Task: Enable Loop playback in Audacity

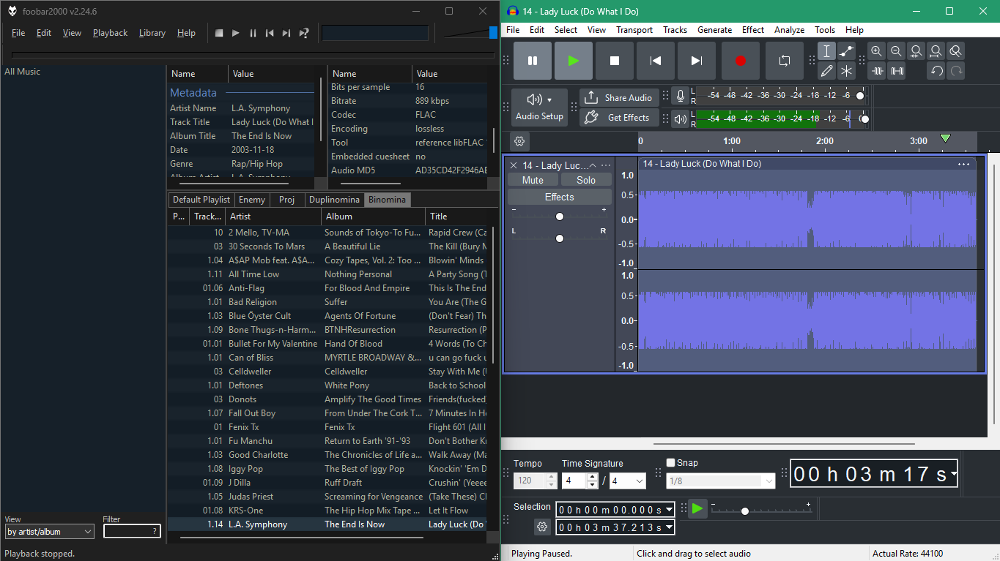Action: pos(784,61)
